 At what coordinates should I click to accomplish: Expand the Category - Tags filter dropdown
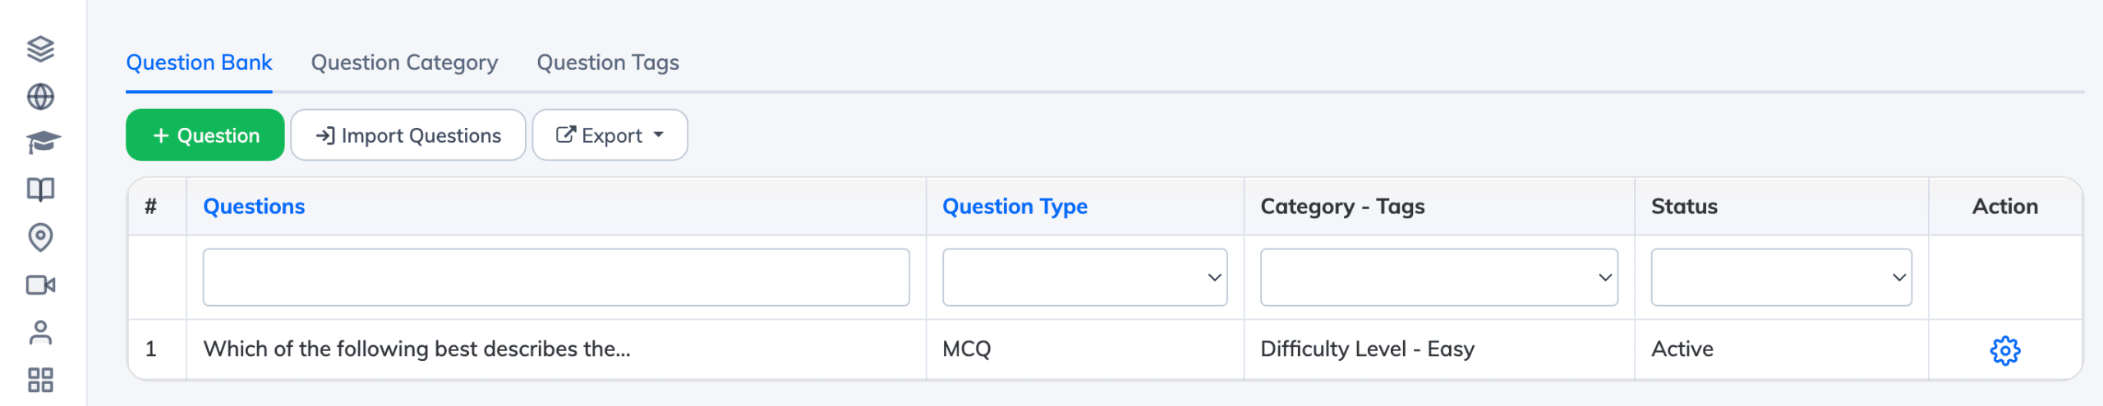pyautogui.click(x=1438, y=277)
